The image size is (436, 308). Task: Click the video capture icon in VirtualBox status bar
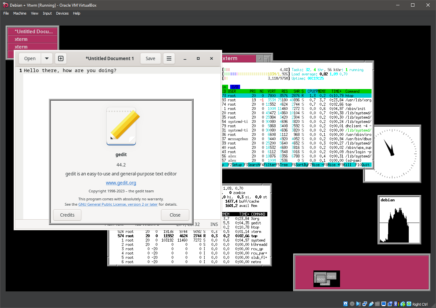[x=390, y=304]
